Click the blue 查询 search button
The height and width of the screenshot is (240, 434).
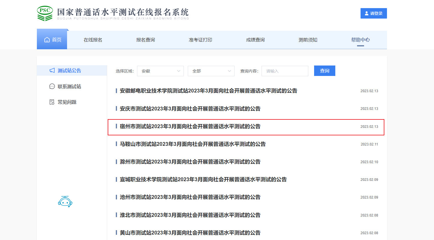(325, 71)
